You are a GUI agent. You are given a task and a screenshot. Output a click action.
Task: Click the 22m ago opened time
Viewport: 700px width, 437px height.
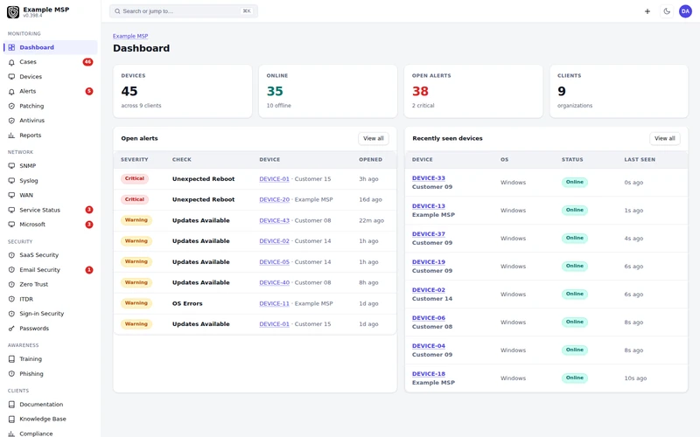(x=371, y=220)
